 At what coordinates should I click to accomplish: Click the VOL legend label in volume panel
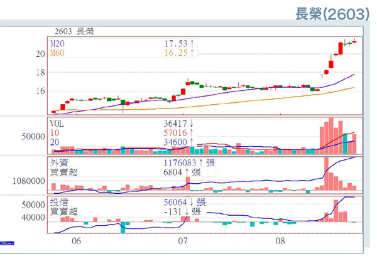[x=58, y=124]
